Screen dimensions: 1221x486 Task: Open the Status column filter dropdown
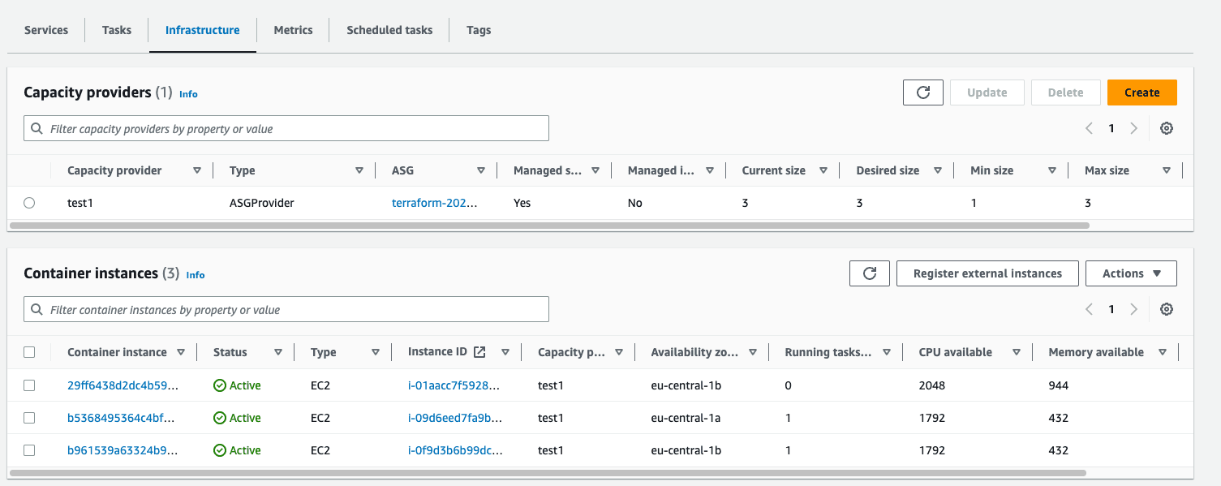pyautogui.click(x=278, y=351)
